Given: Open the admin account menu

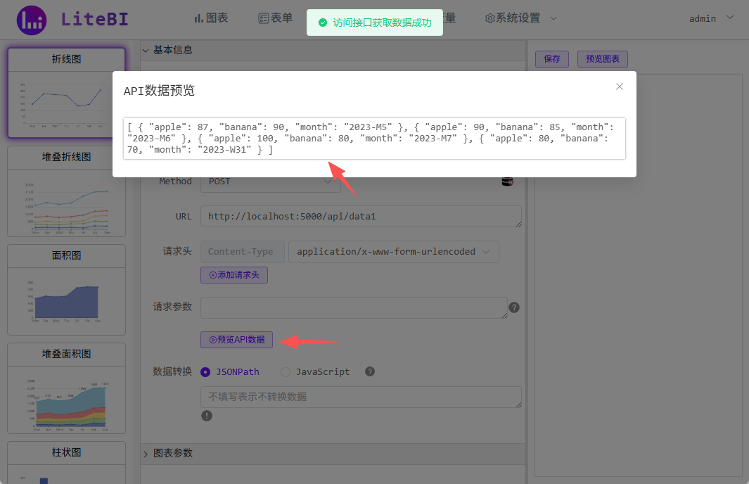Looking at the screenshot, I should point(703,18).
